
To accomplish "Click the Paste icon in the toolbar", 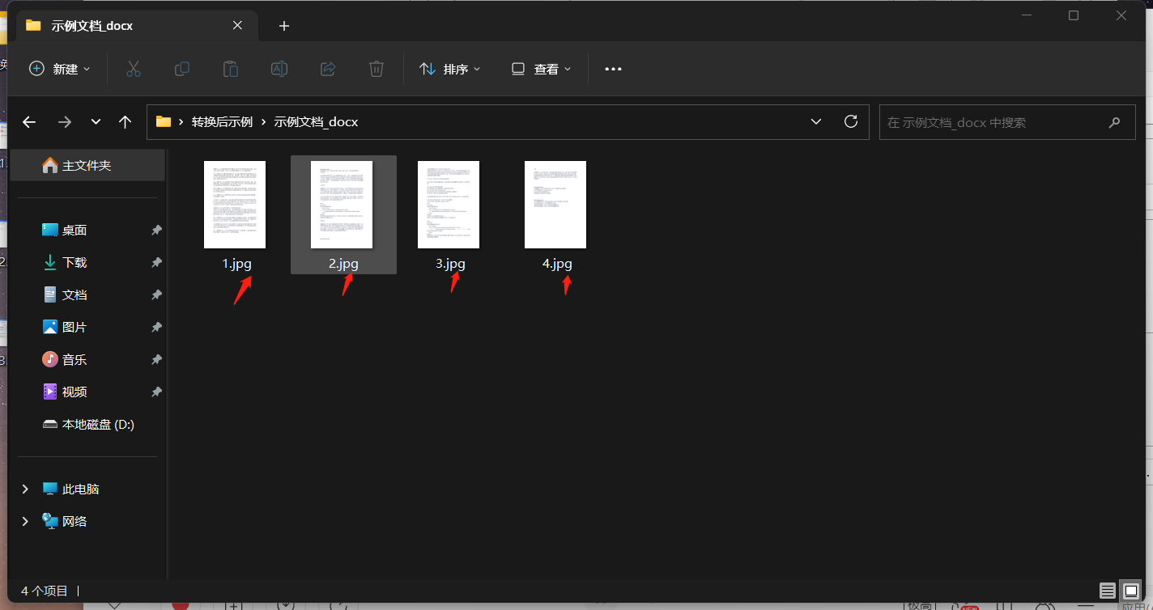I will [x=230, y=69].
